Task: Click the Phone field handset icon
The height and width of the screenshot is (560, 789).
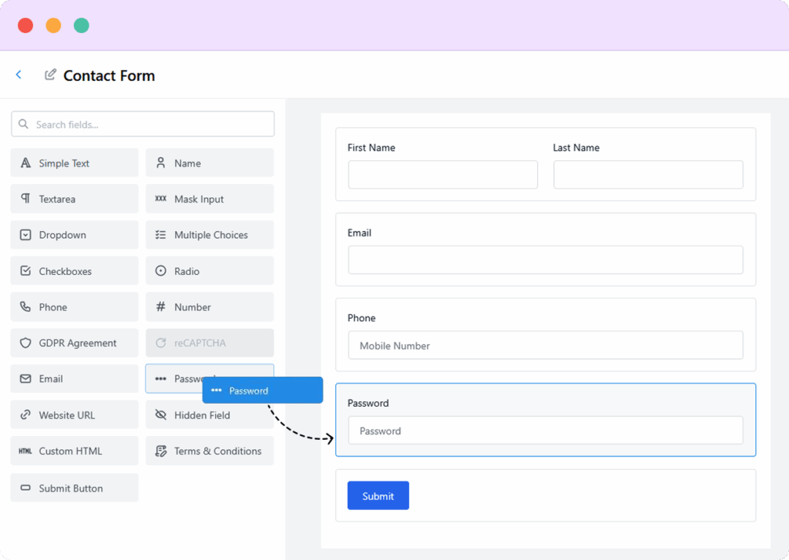Action: tap(24, 307)
